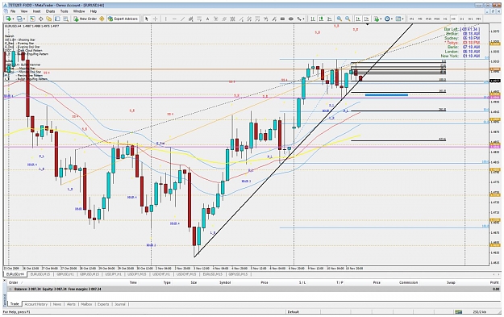Switch chart to Bar Chart style
The height and width of the screenshot is (317, 504).
pyautogui.click(x=312, y=19)
